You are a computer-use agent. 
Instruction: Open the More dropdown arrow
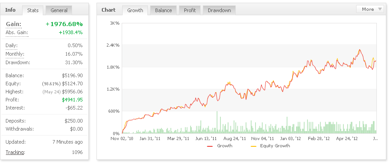coord(380,9)
